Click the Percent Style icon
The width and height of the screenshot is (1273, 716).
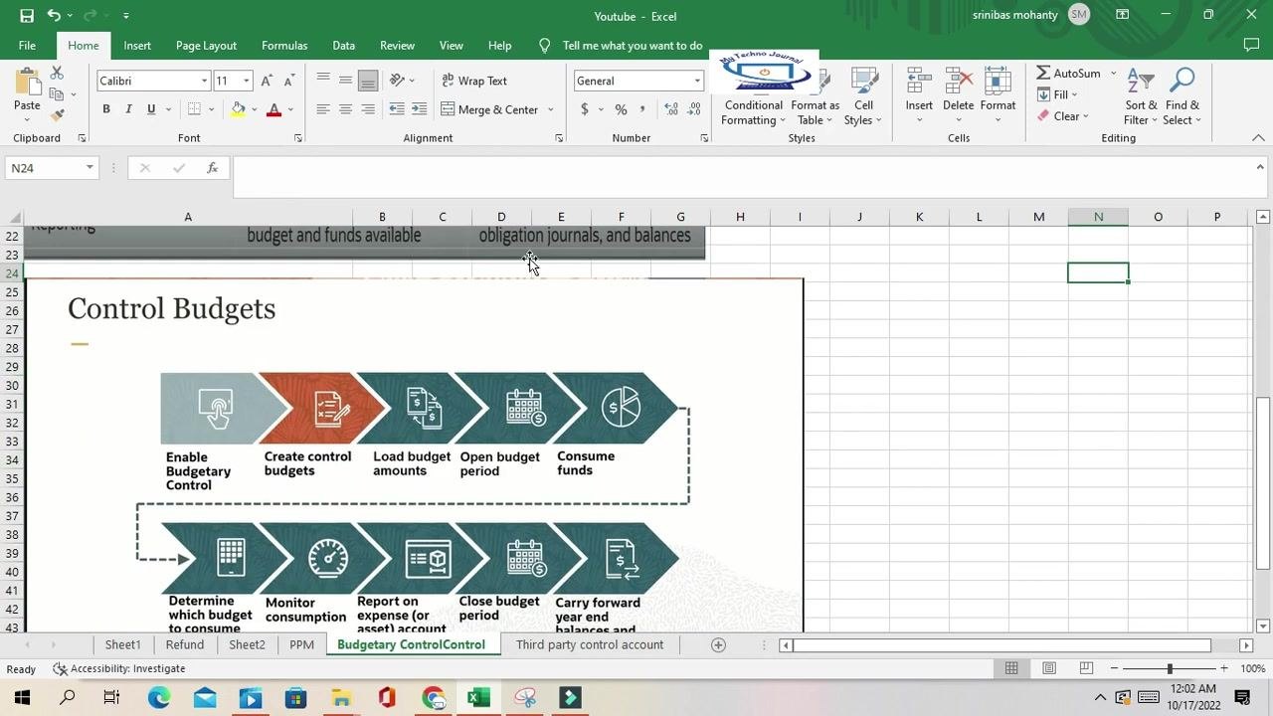(621, 109)
